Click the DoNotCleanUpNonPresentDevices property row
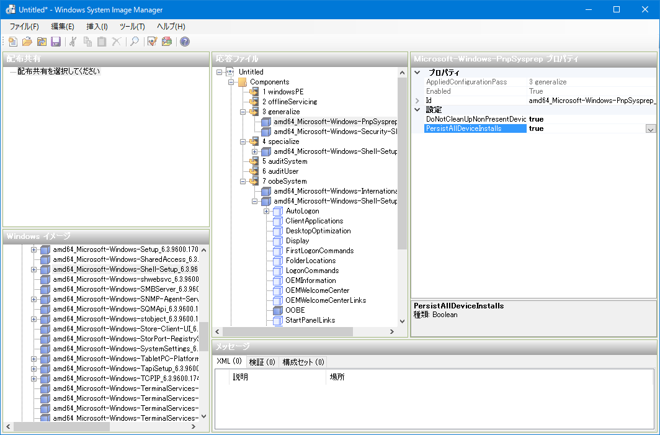This screenshot has height=435, width=660. pyautogui.click(x=475, y=119)
